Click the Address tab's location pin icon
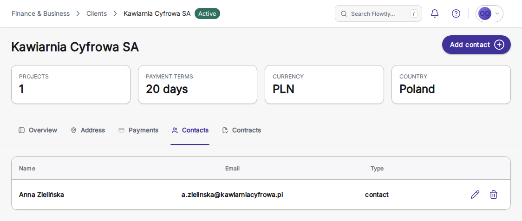 tap(73, 130)
